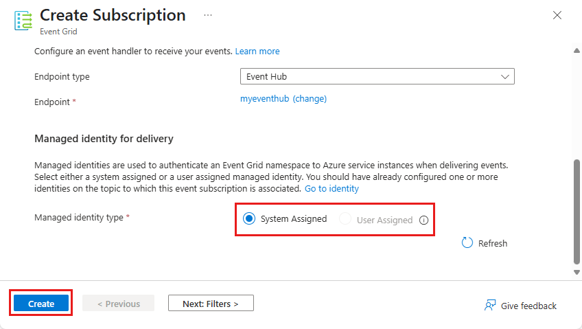Click the Endpoint type dropdown chevron

tap(505, 77)
